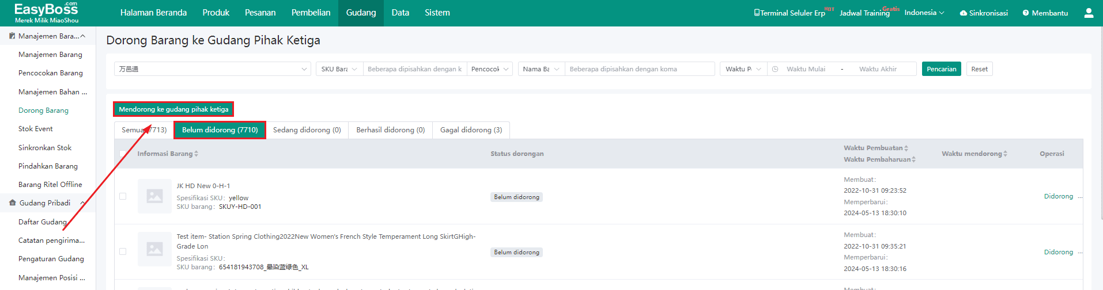1103x290 pixels.
Task: Sort by Informasi Barang column arrows
Action: (197, 154)
